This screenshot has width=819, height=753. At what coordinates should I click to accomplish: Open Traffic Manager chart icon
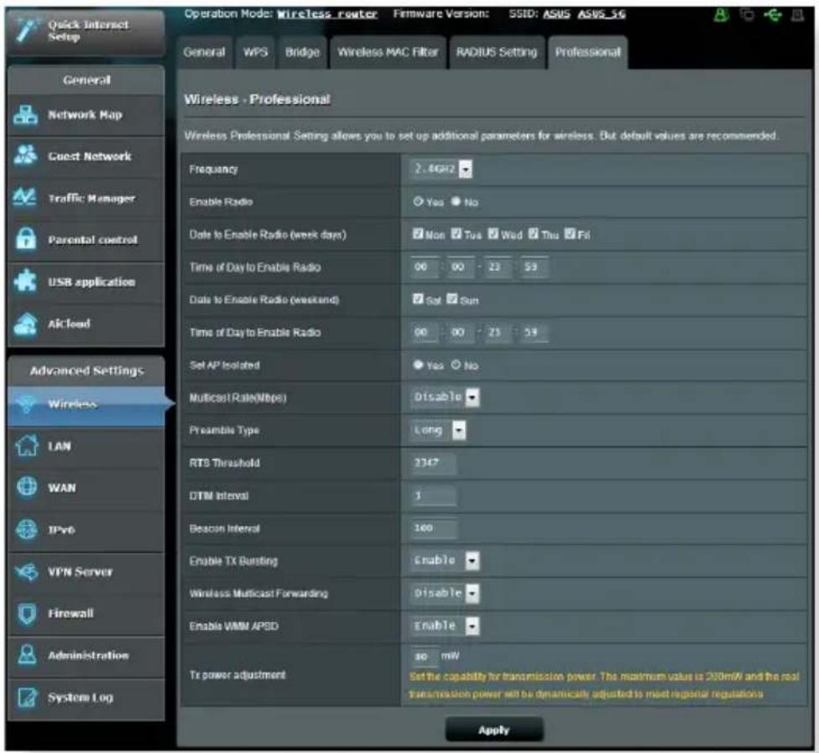pyautogui.click(x=24, y=197)
